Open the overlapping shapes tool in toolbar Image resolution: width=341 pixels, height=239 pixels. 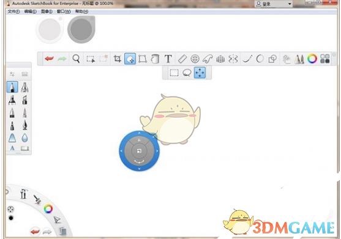point(272,59)
